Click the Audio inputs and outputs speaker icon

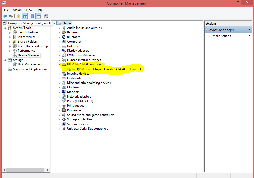pyautogui.click(x=64, y=28)
